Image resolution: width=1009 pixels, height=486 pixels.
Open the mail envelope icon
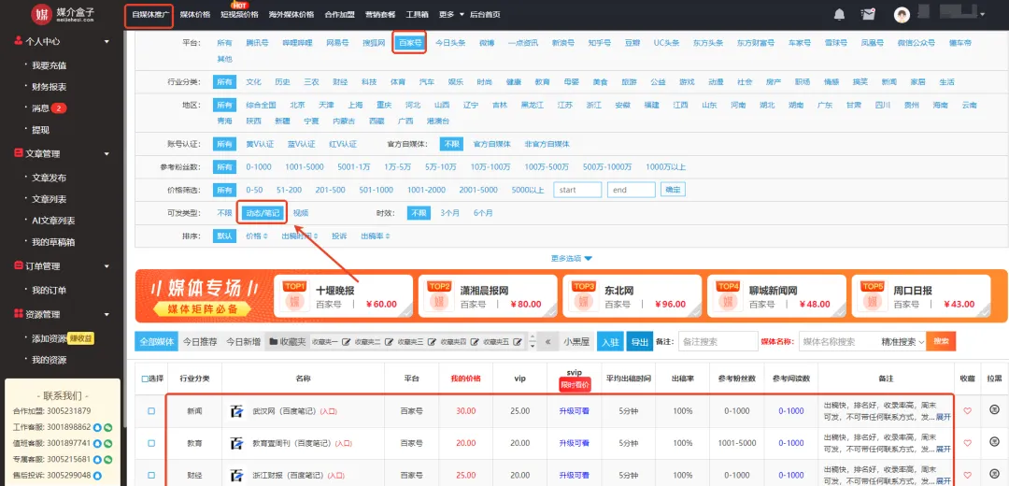click(x=869, y=14)
